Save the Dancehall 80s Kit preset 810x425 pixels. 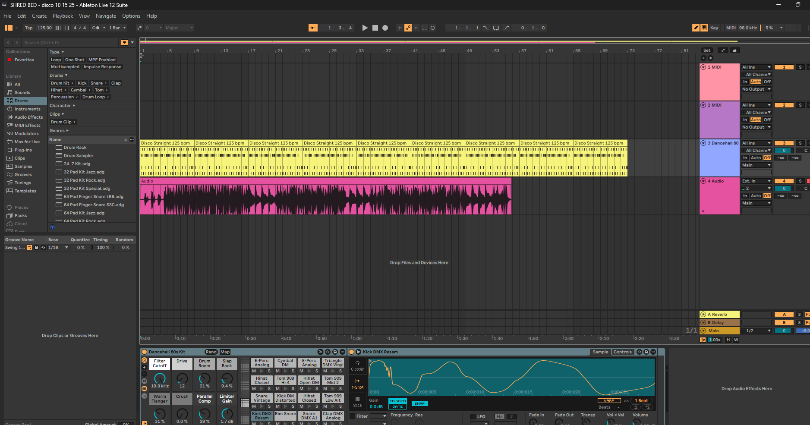coord(335,352)
